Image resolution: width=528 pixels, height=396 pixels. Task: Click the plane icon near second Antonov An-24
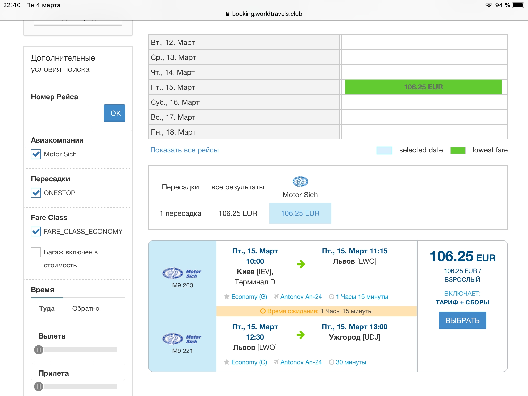276,362
